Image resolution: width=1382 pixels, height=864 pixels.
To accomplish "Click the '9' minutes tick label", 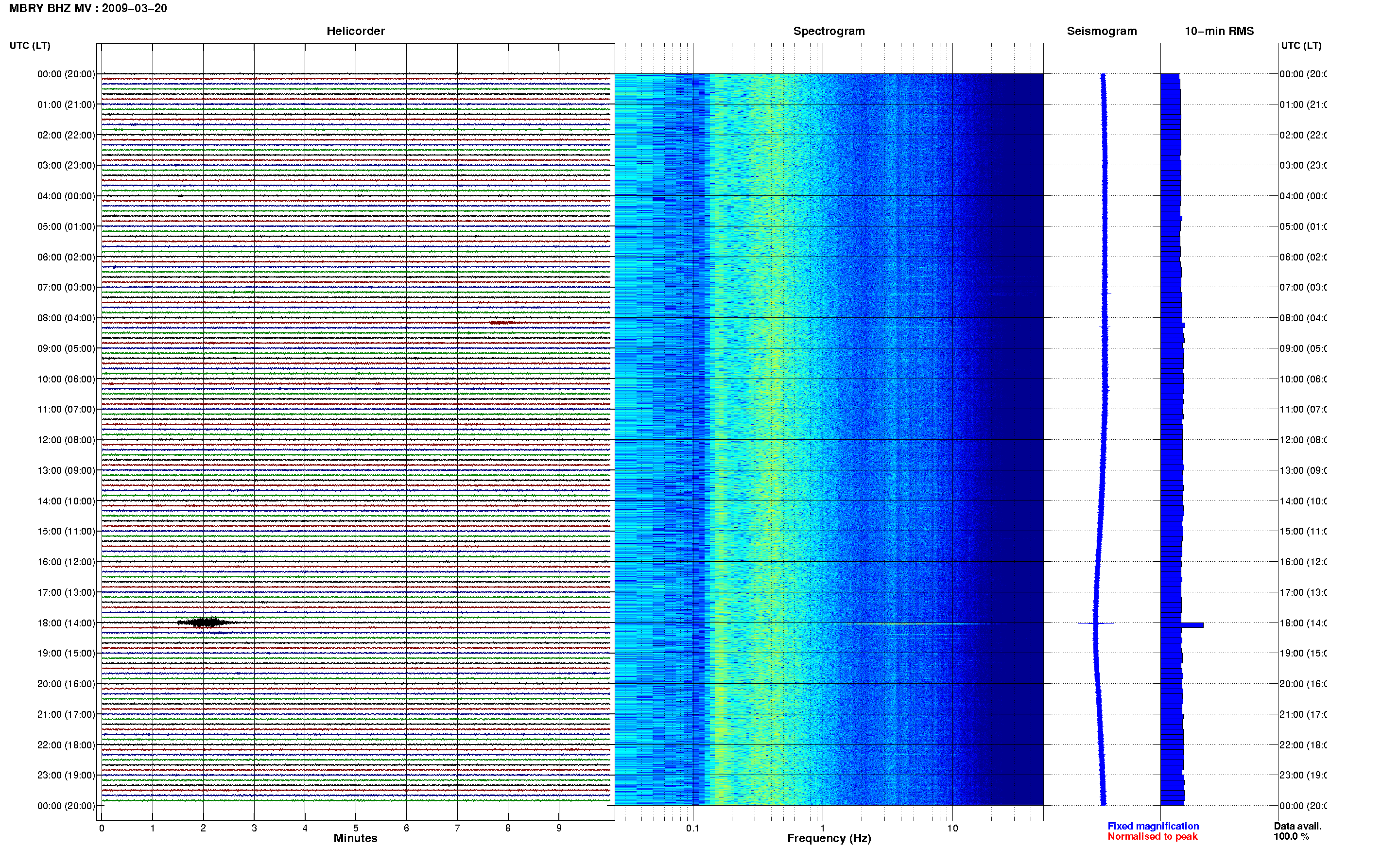I will tap(559, 828).
